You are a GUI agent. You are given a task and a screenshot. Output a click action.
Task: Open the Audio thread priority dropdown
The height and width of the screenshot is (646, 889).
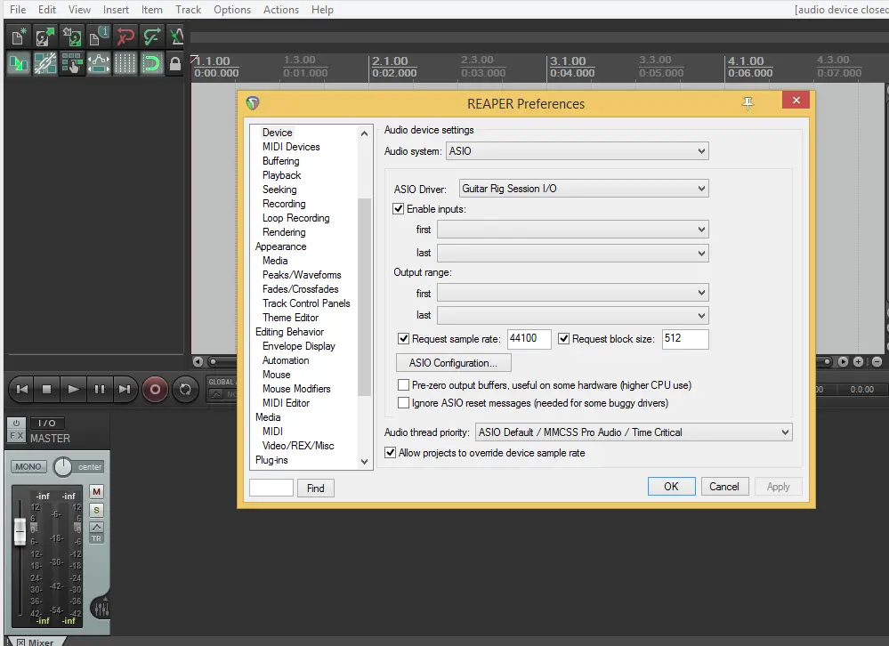(x=634, y=432)
